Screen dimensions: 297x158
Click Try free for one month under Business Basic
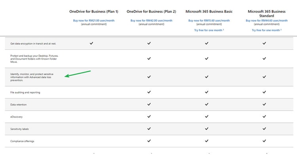[x=209, y=30]
